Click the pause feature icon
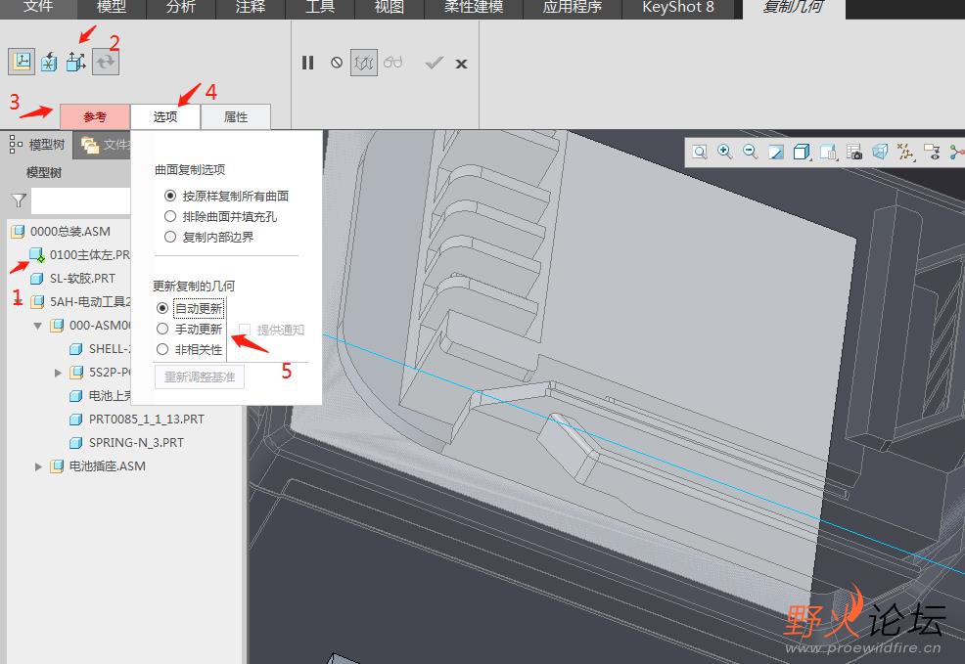The height and width of the screenshot is (664, 965). [x=308, y=63]
